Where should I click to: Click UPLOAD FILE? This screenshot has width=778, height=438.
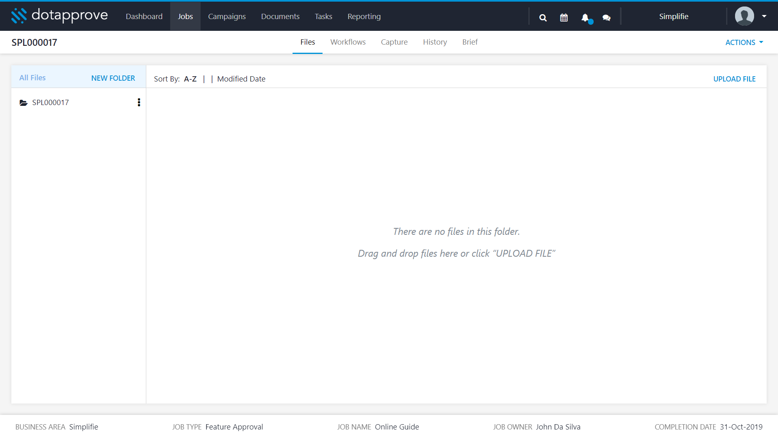pyautogui.click(x=734, y=79)
